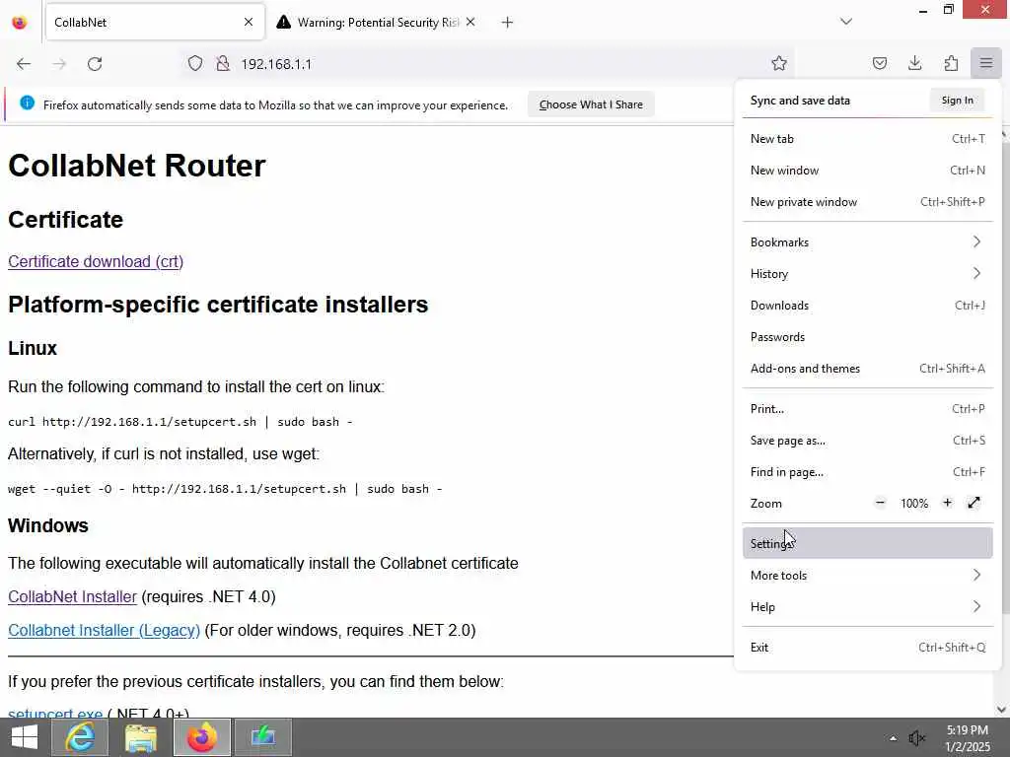Choose New window from the menu

868,170
